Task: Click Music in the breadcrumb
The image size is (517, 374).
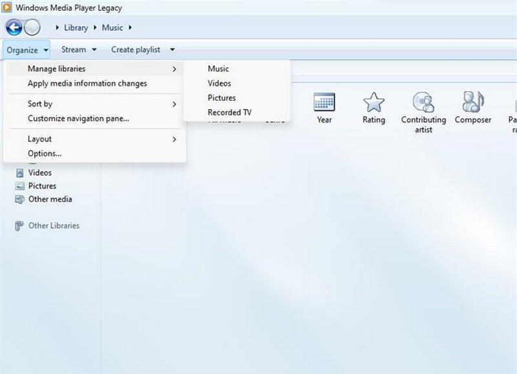Action: pyautogui.click(x=112, y=28)
